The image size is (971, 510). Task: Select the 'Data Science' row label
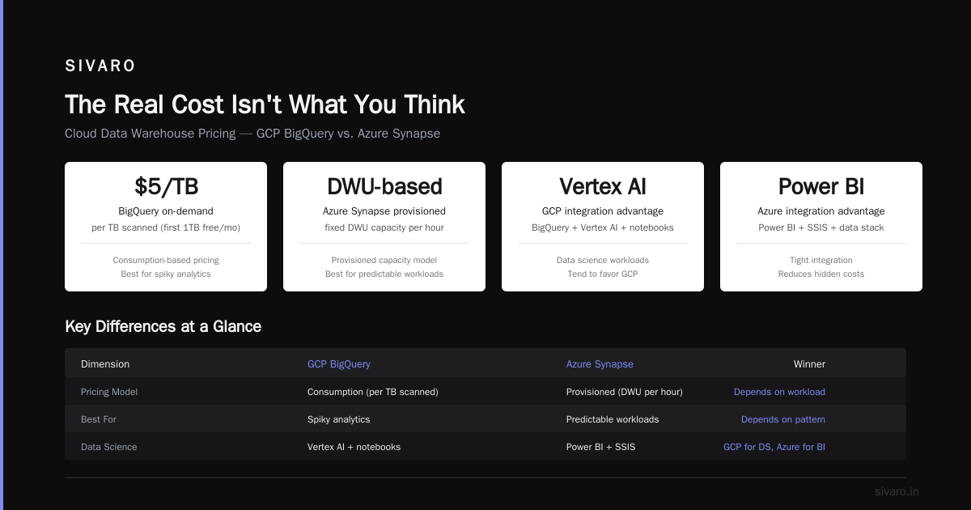[109, 447]
